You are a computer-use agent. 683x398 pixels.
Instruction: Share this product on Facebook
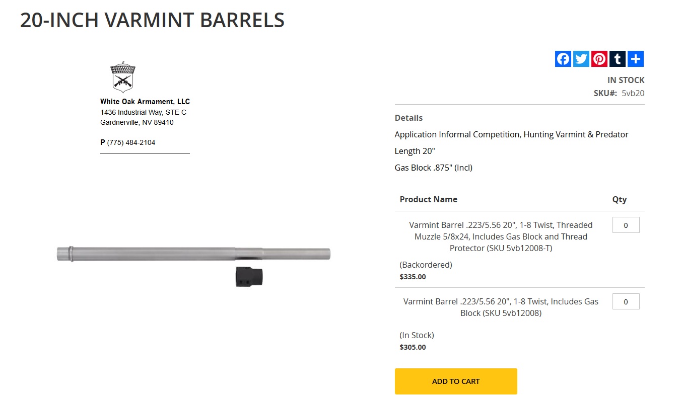(x=563, y=59)
